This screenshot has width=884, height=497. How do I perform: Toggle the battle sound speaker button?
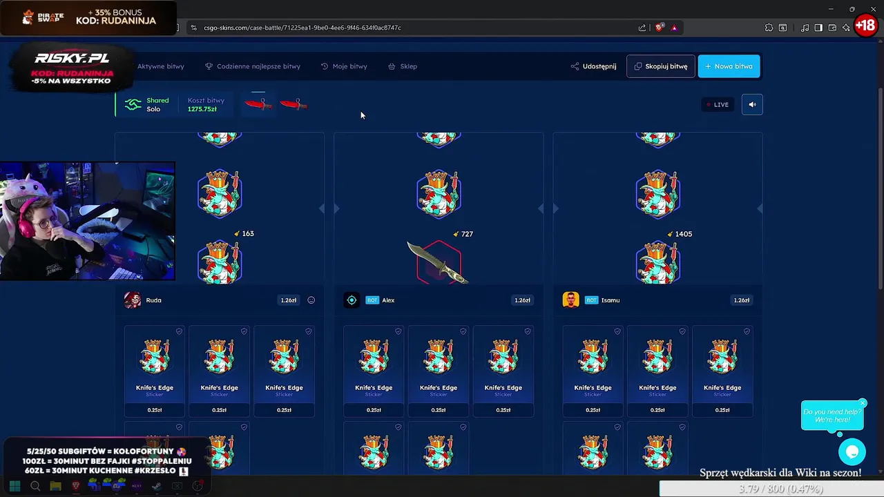click(752, 104)
